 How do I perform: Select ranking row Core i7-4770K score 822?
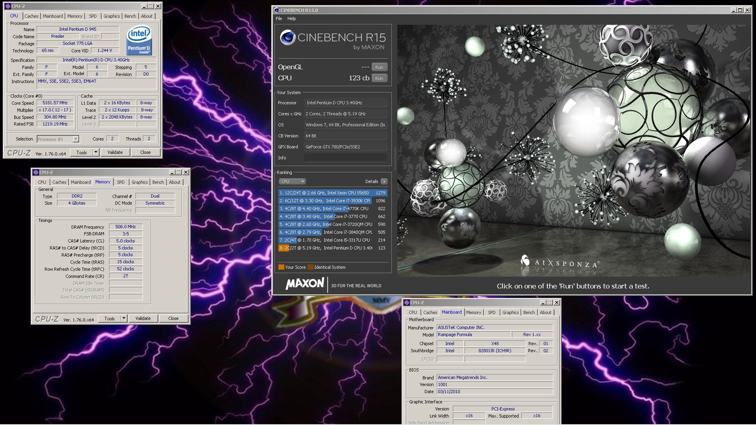click(x=333, y=209)
